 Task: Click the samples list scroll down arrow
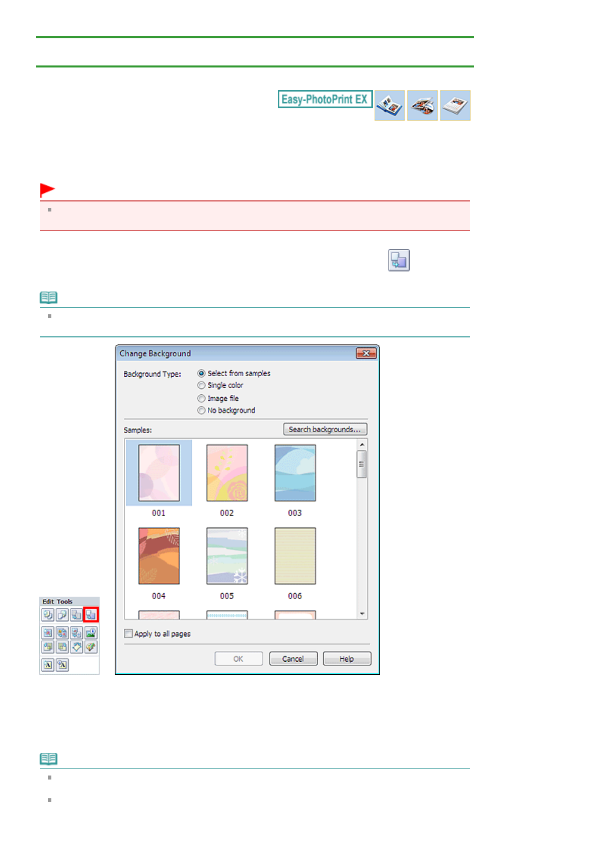pyautogui.click(x=362, y=614)
